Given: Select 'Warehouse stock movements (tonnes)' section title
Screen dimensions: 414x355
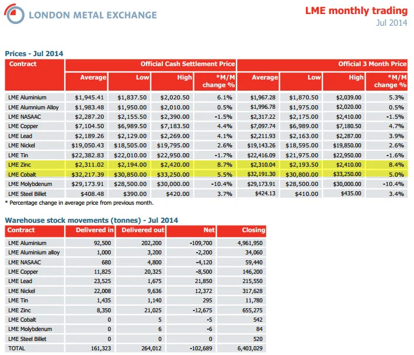Looking at the screenshot, I should [x=91, y=220].
